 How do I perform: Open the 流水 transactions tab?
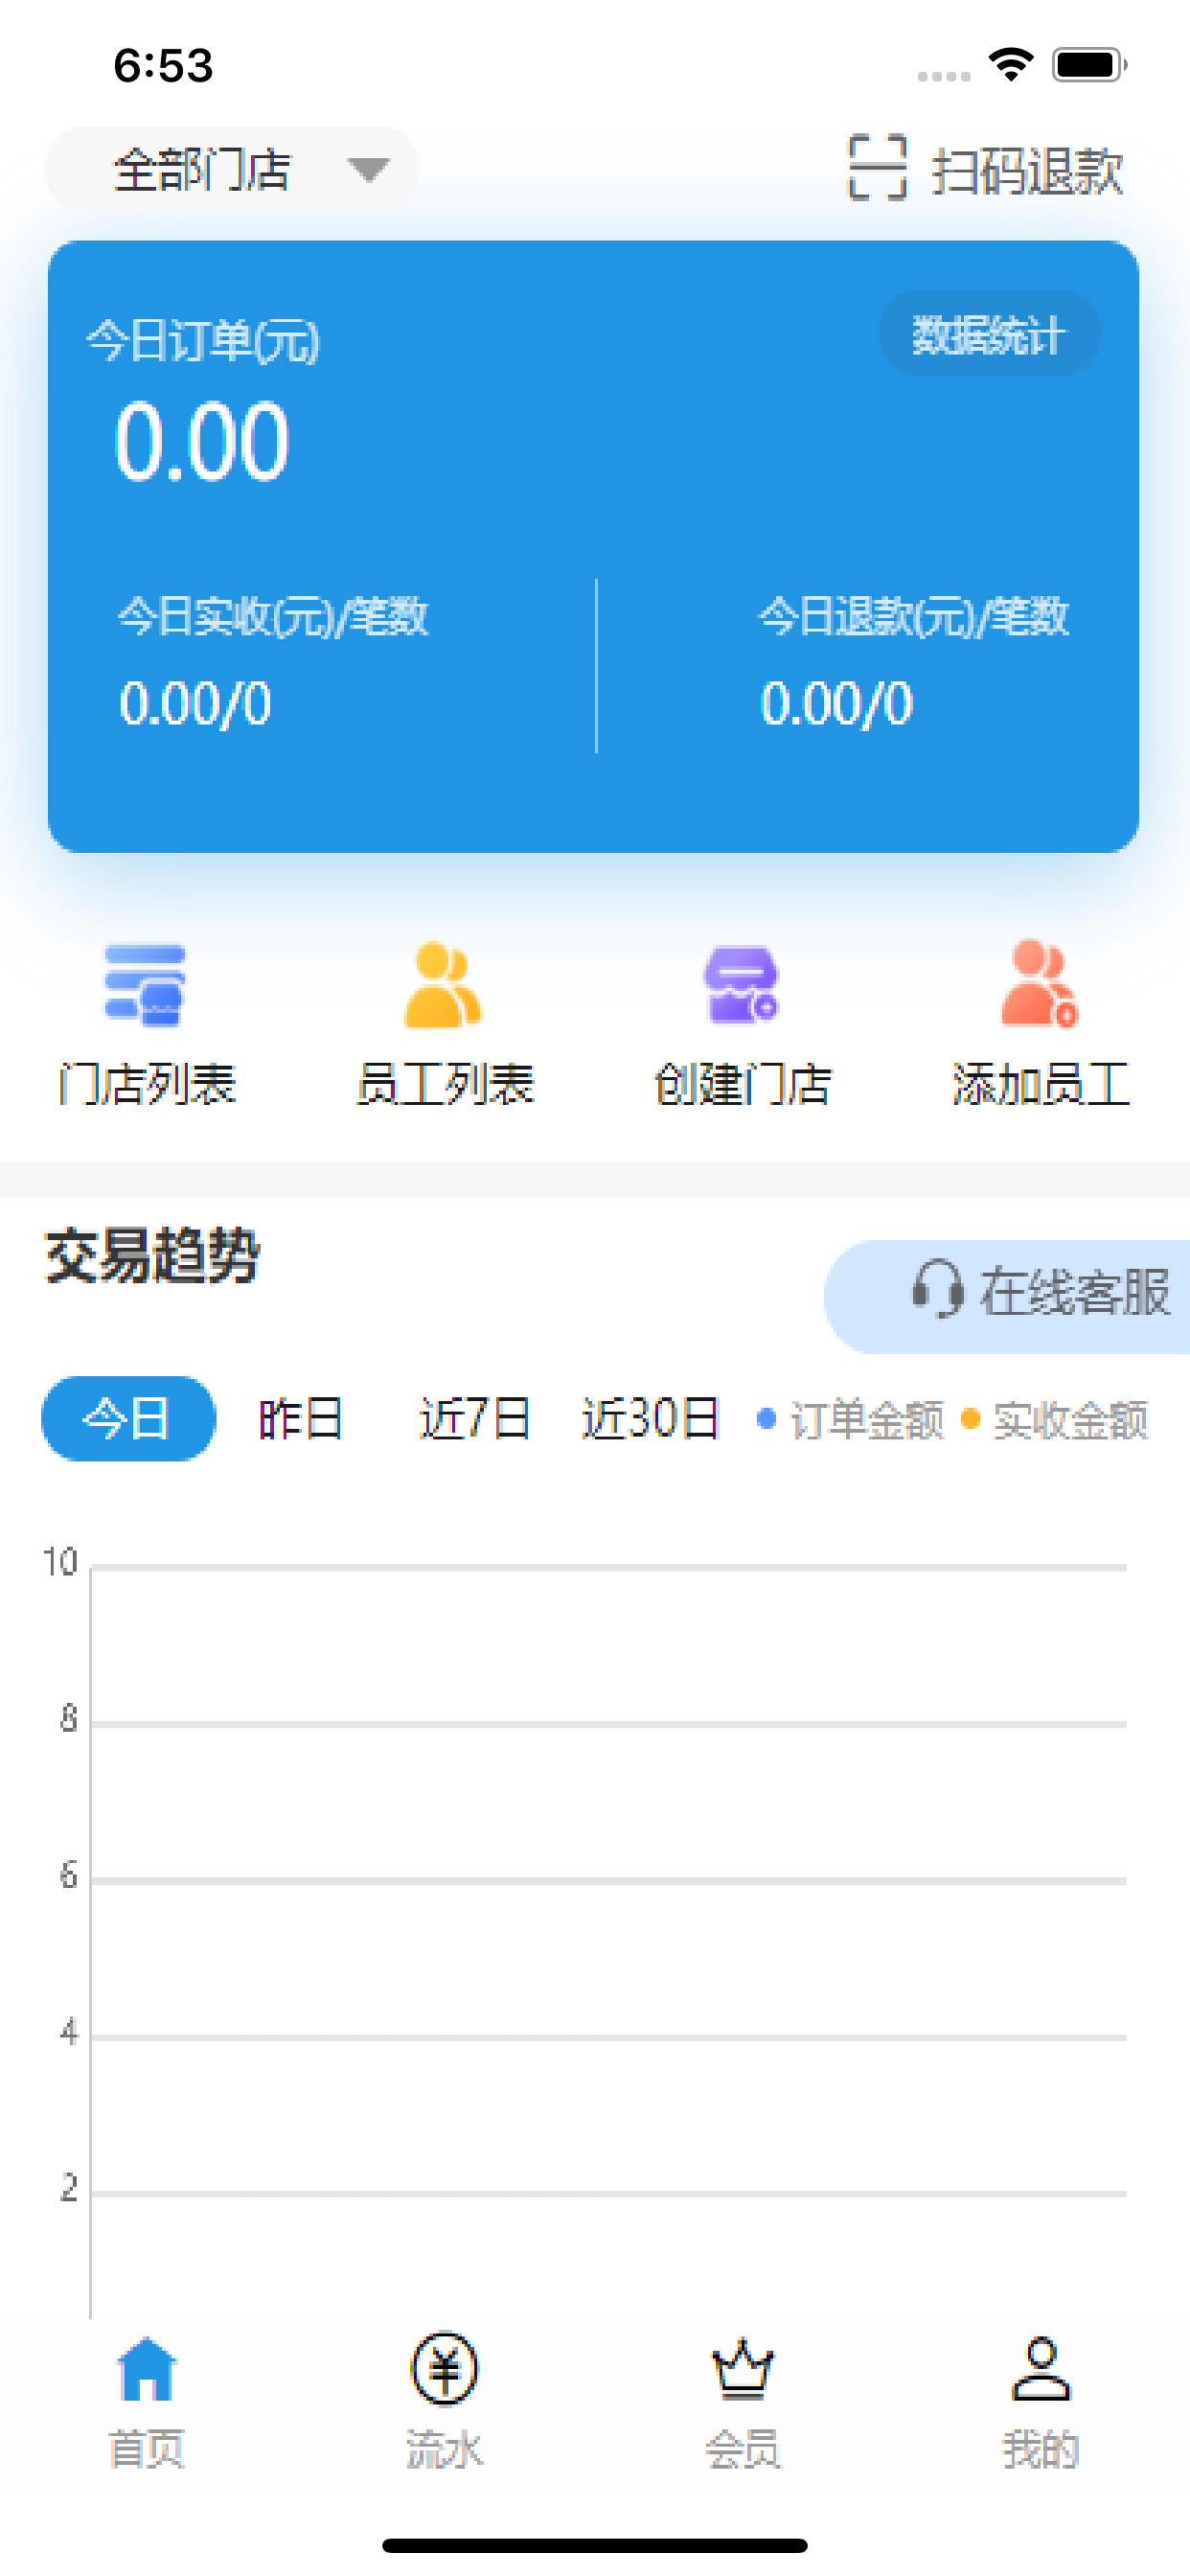(x=444, y=2403)
